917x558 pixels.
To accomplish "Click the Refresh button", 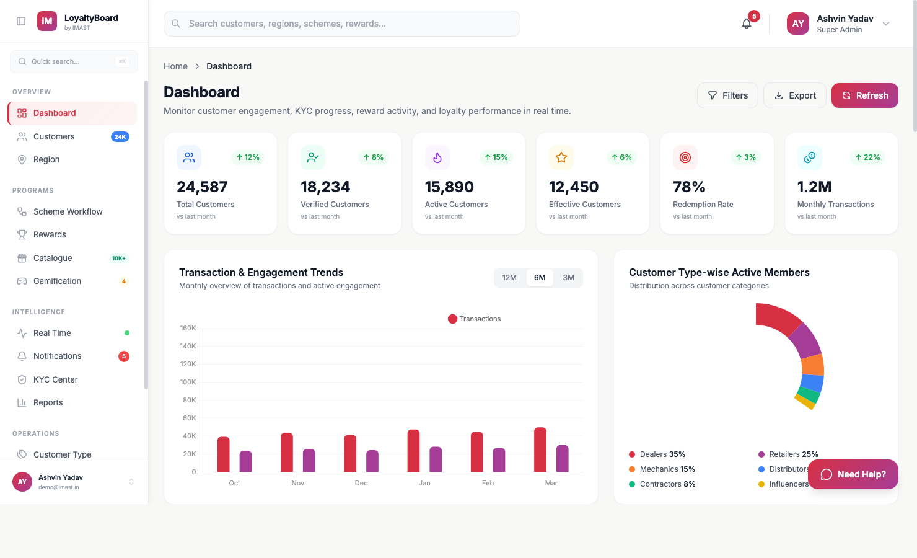I will click(x=864, y=95).
